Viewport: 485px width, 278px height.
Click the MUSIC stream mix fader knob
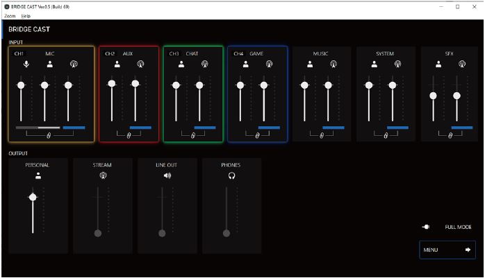(x=328, y=85)
